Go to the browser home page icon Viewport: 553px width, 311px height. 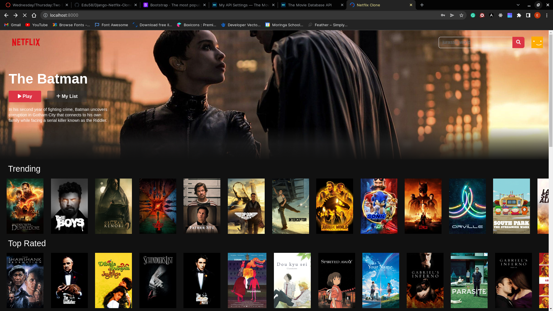pos(34,15)
